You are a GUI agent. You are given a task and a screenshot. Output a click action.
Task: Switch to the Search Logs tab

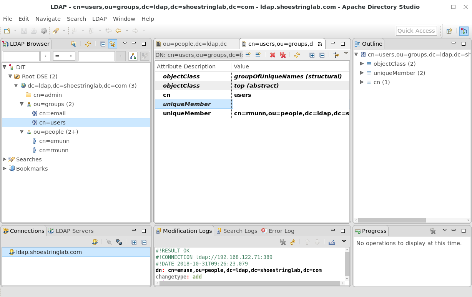coord(236,231)
